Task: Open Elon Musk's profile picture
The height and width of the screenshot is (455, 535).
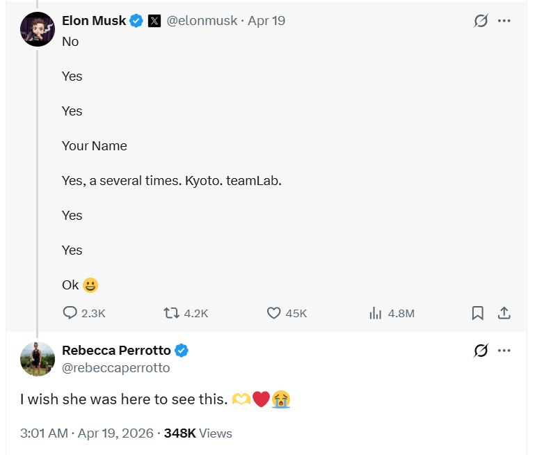Action: 38,29
